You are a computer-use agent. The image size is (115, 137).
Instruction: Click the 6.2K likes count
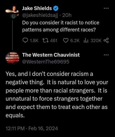pyautogui.click(x=75, y=41)
